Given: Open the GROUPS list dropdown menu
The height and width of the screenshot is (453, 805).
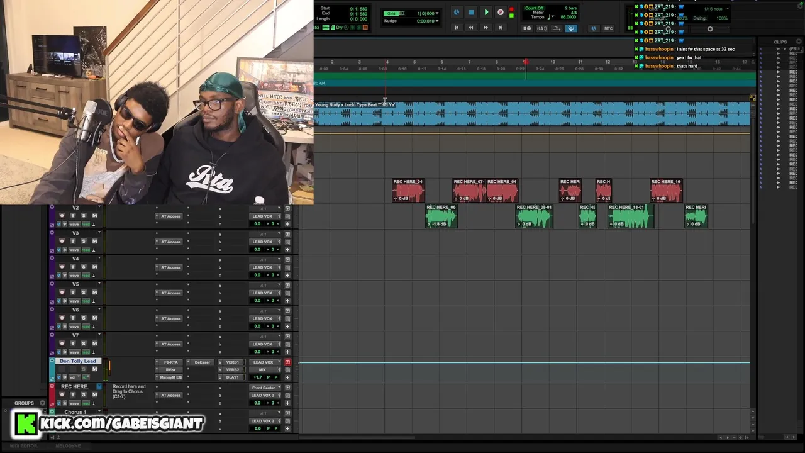Looking at the screenshot, I should [43, 403].
